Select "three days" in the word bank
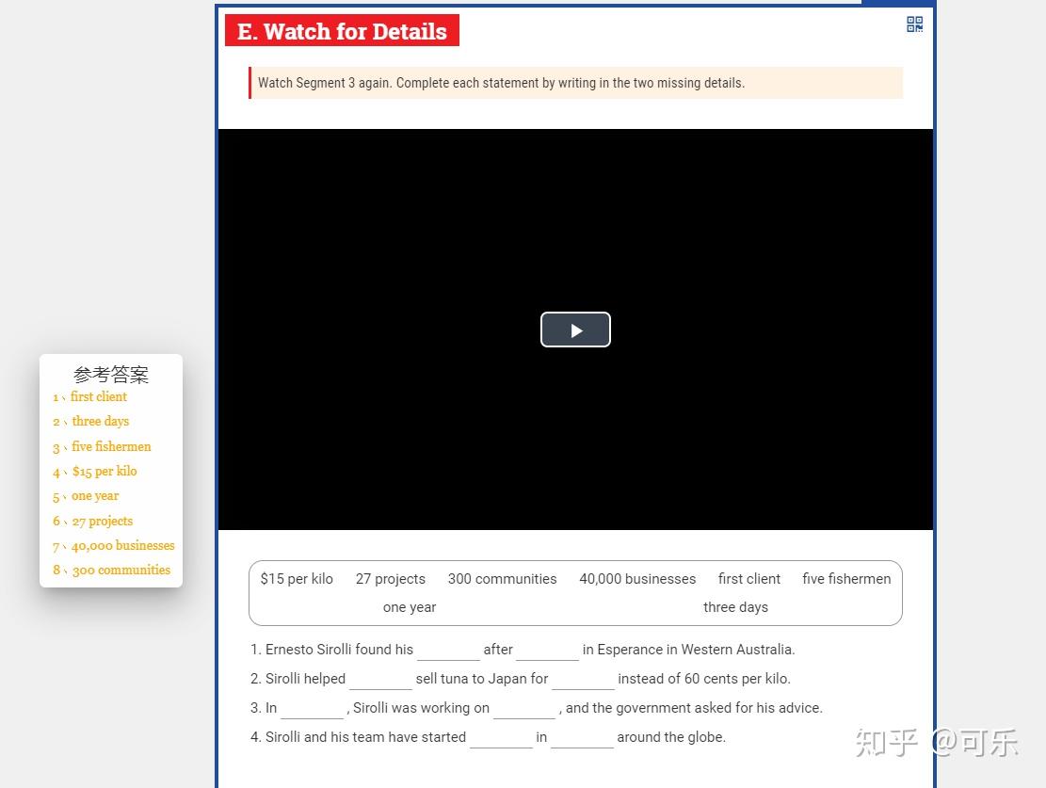 point(735,606)
